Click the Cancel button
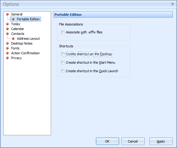Viewport: 177px width, 148px height. pos(133,141)
